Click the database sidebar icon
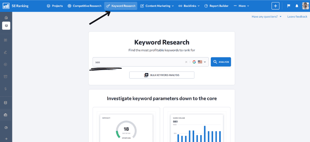Screen dimensions: 310x142 (x=5, y=103)
